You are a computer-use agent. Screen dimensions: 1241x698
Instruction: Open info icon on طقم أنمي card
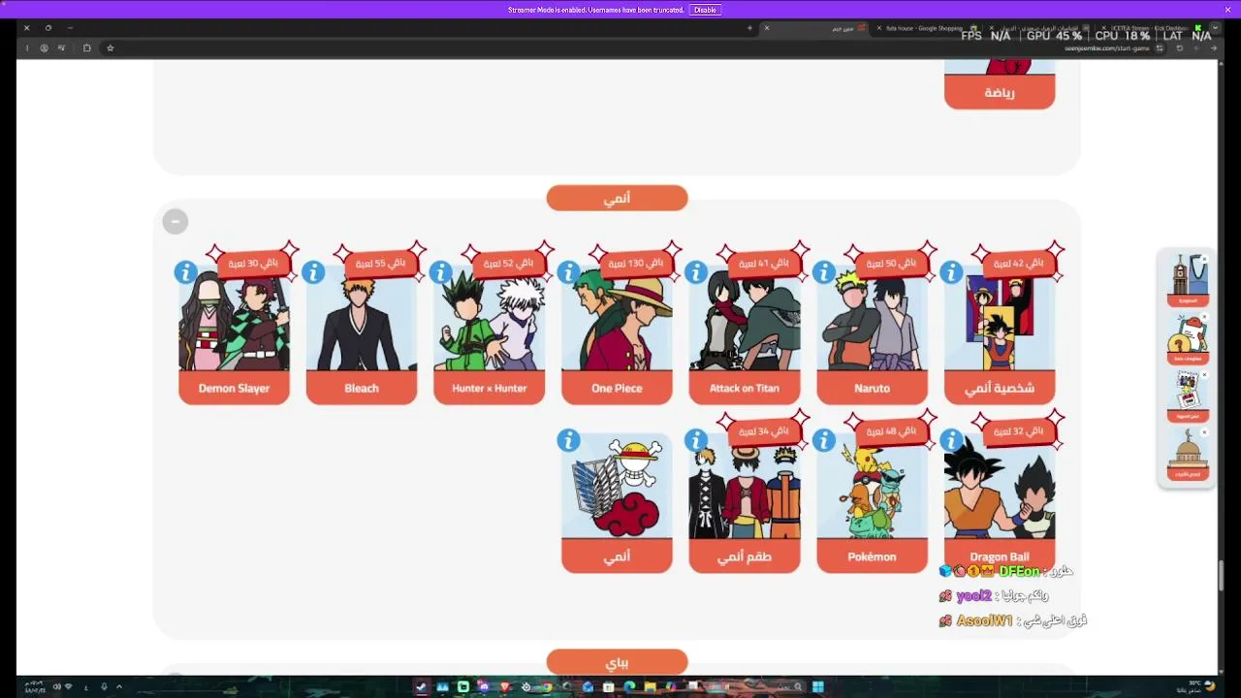(696, 441)
